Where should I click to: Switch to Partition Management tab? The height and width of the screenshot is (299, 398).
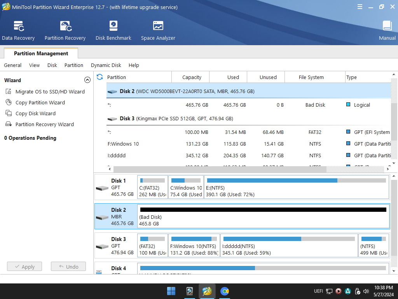click(x=41, y=53)
